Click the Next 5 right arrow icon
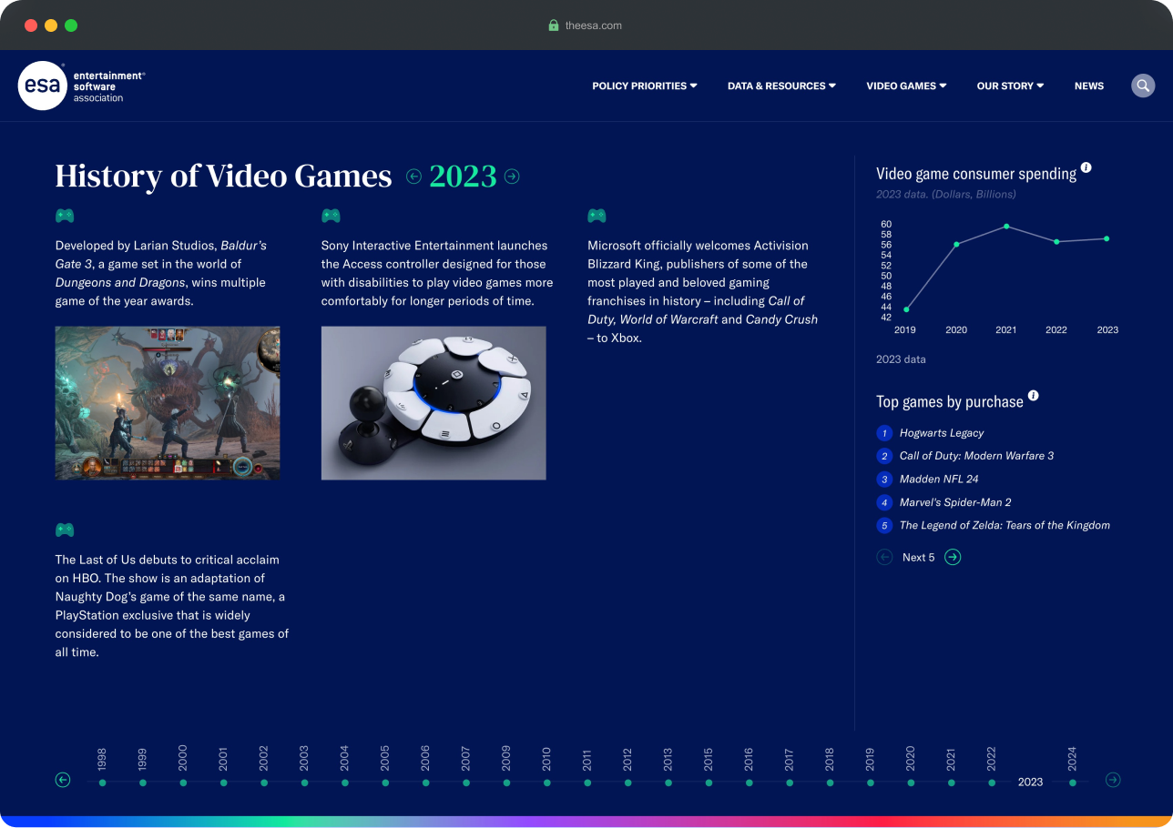Screen dimensions: 1173x828 pyautogui.click(x=953, y=557)
